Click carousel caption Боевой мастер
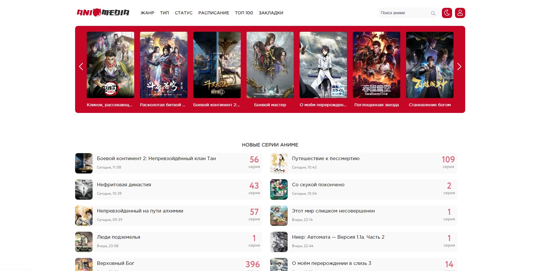 coord(270,105)
